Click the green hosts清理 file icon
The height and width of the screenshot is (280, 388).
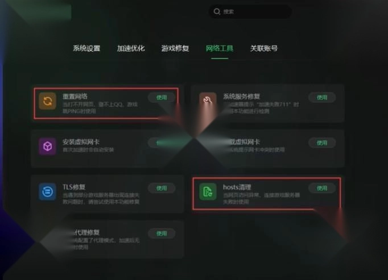(208, 191)
